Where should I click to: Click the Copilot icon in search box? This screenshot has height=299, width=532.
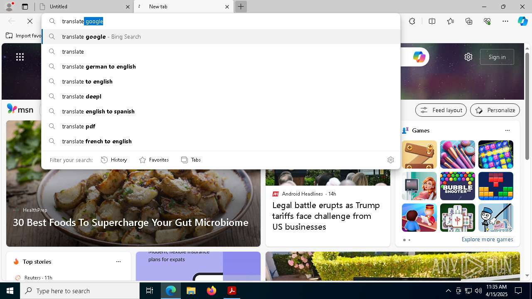coord(419,57)
